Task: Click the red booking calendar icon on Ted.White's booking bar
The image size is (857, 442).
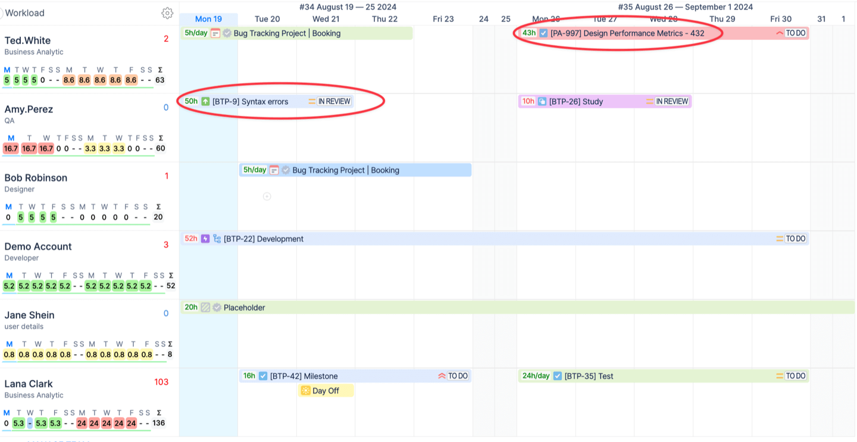Action: pyautogui.click(x=215, y=33)
